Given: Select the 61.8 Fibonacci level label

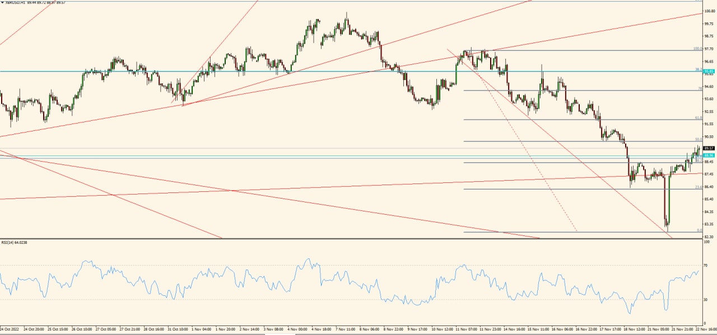Looking at the screenshot, I should point(699,117).
